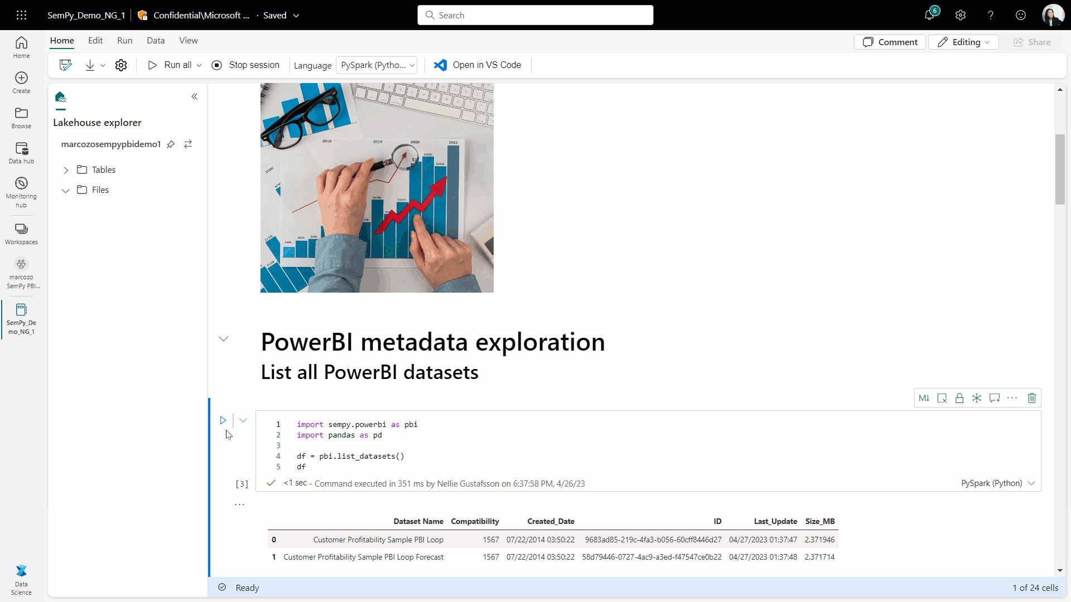
Task: Open the Run tab
Action: tap(125, 41)
